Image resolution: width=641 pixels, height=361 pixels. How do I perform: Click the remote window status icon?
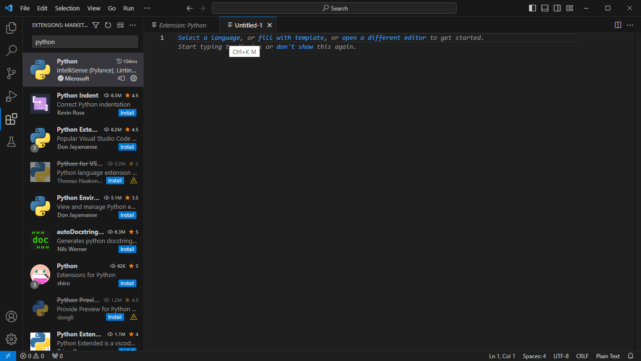[x=8, y=356]
